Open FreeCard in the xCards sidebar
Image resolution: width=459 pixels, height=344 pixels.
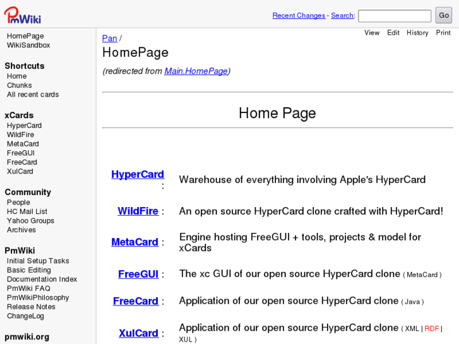pyautogui.click(x=22, y=162)
